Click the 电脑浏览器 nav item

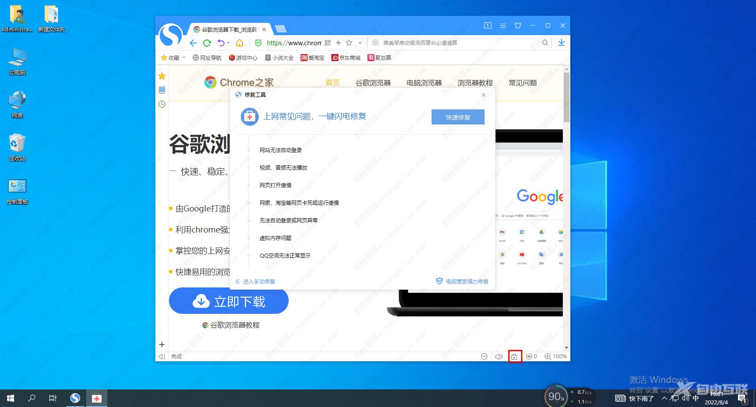click(424, 83)
